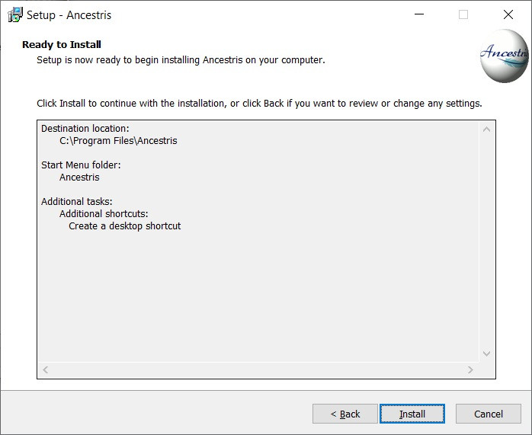
Task: Click the 'Click Install to continue' instruction text
Action: point(259,104)
